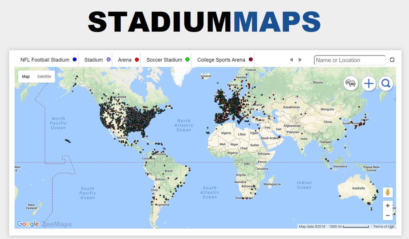409x239 pixels.
Task: Click the Indian Ocean label
Action: (304, 185)
